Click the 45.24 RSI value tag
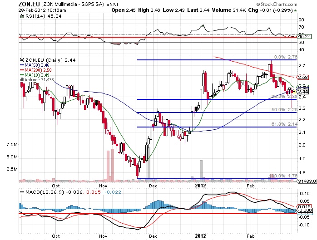This screenshot has height=240, width=317. click(304, 37)
